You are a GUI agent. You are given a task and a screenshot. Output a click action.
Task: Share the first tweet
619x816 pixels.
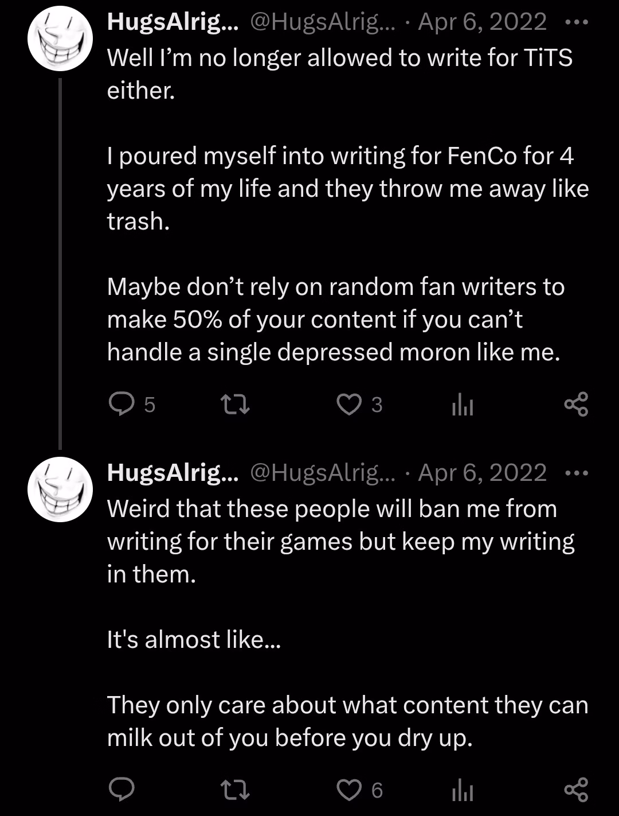576,405
